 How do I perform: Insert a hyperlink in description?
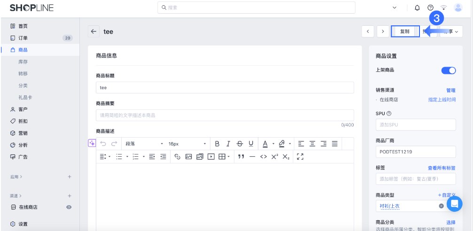click(x=178, y=157)
